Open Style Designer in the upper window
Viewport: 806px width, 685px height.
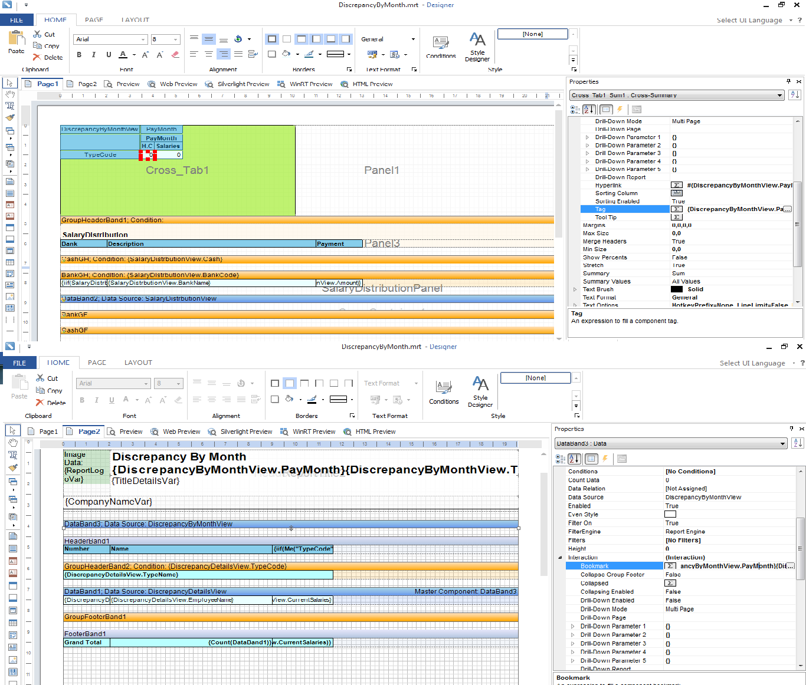[x=477, y=47]
